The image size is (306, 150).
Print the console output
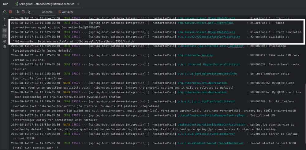point(5,41)
